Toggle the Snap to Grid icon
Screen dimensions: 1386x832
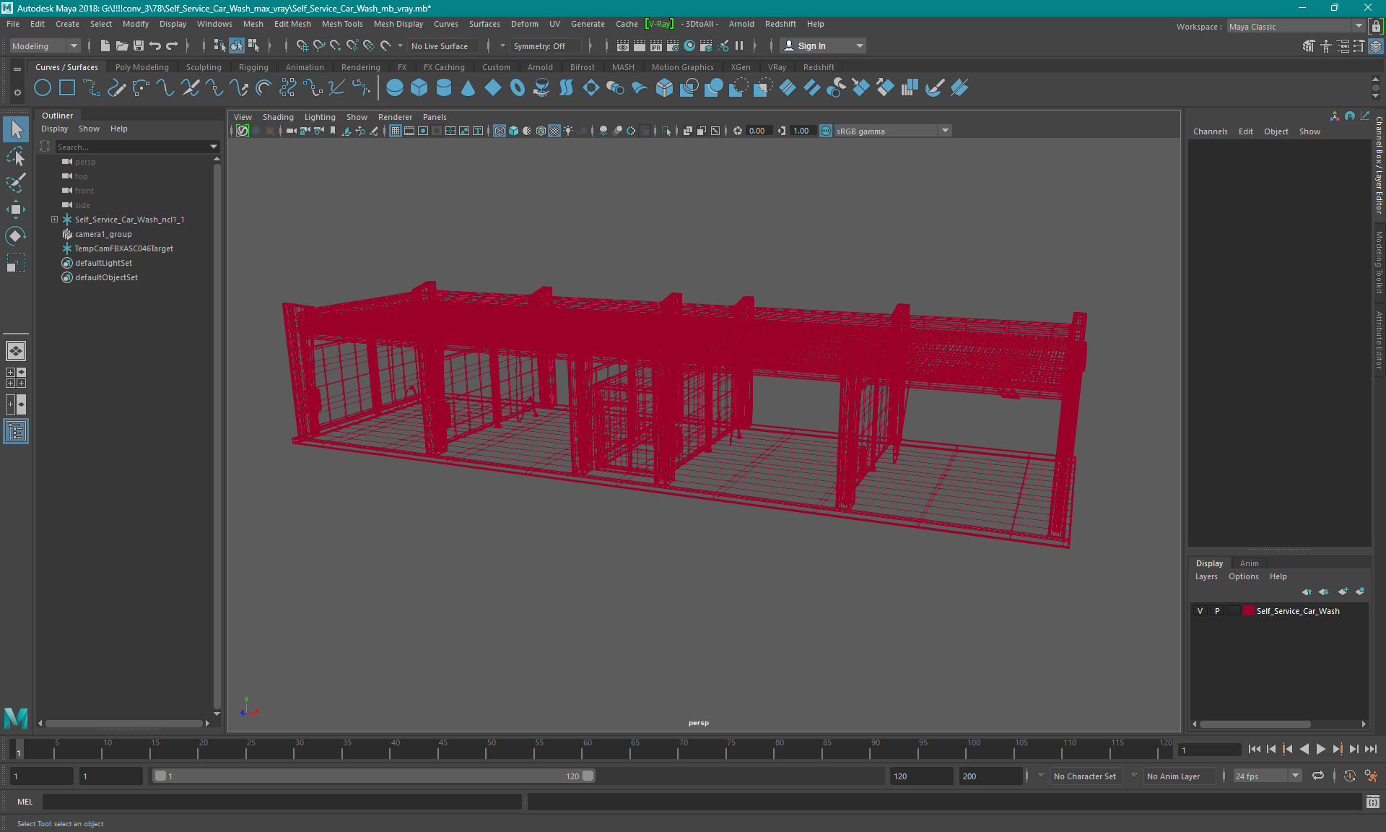[x=302, y=45]
